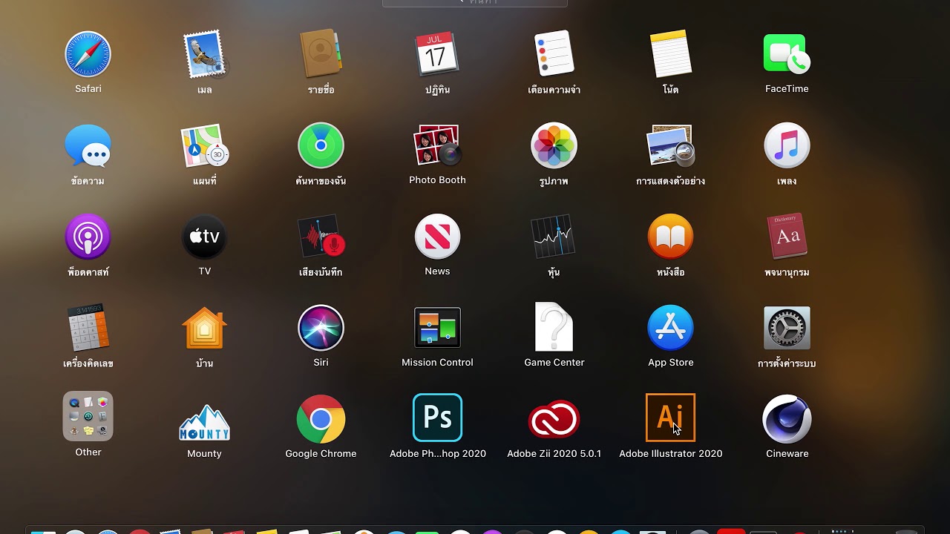This screenshot has height=534, width=950.
Task: Launch Maps app (แผนที่)
Action: (x=204, y=146)
